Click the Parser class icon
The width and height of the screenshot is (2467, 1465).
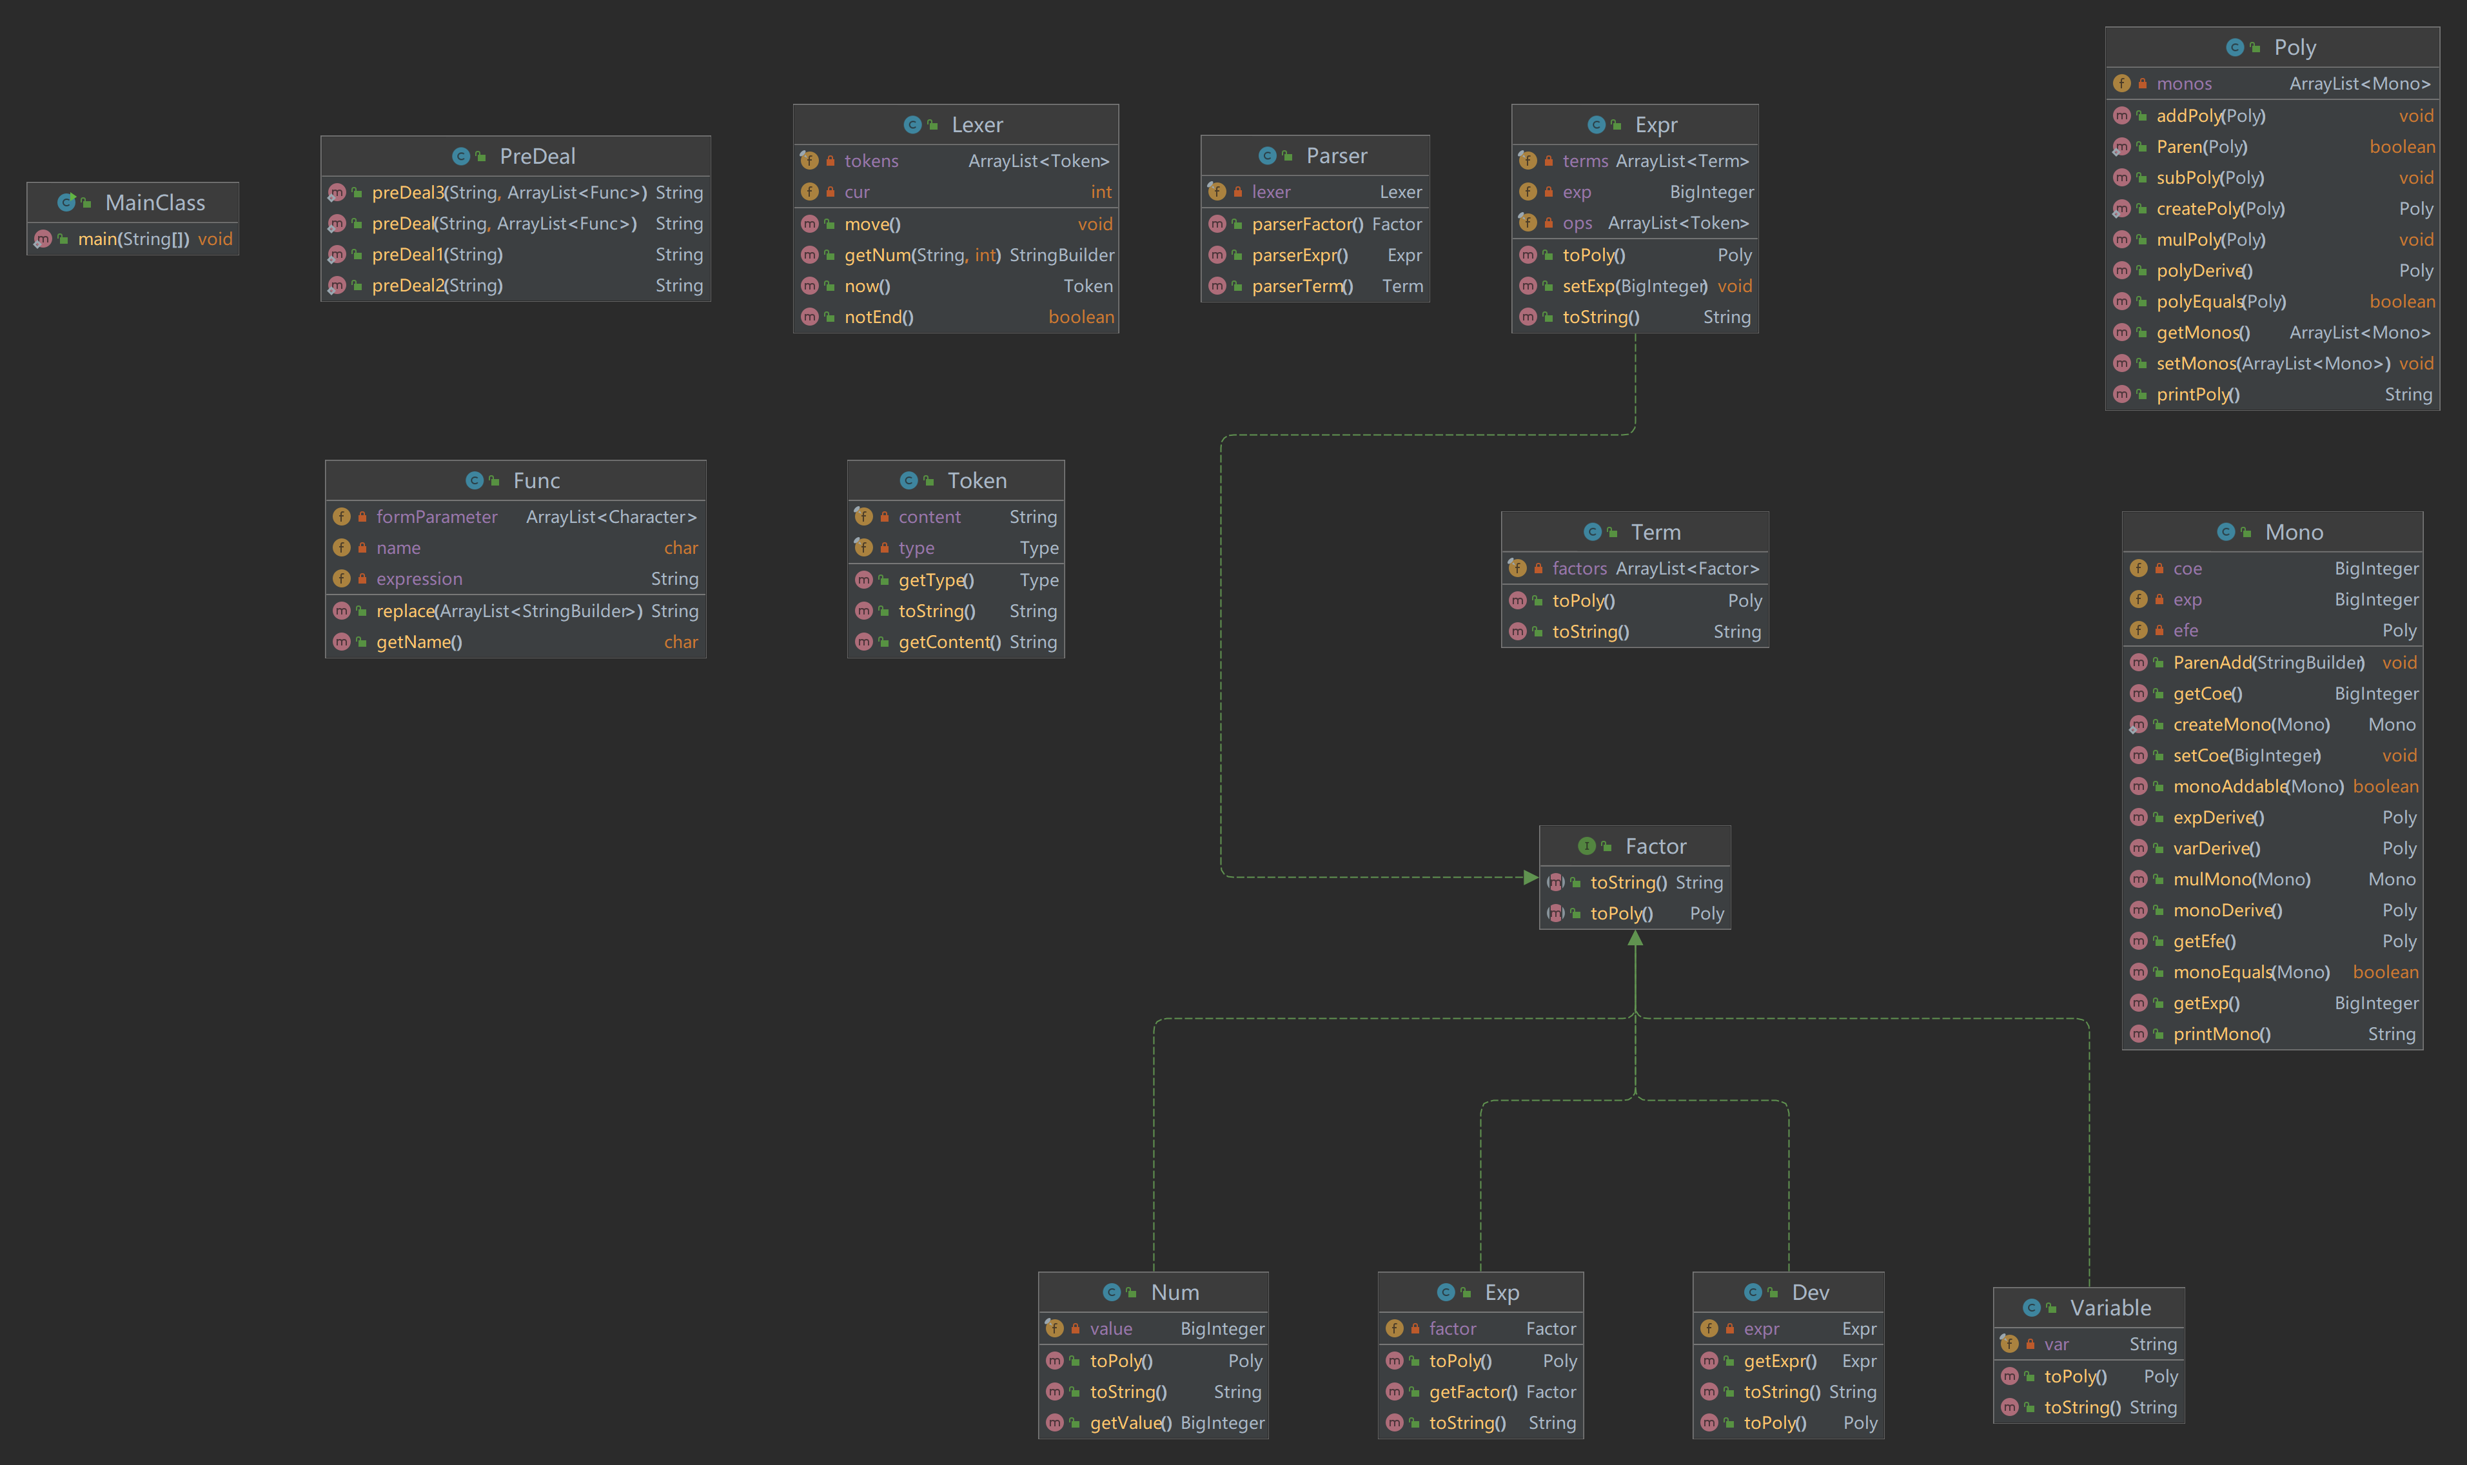pyautogui.click(x=1268, y=156)
